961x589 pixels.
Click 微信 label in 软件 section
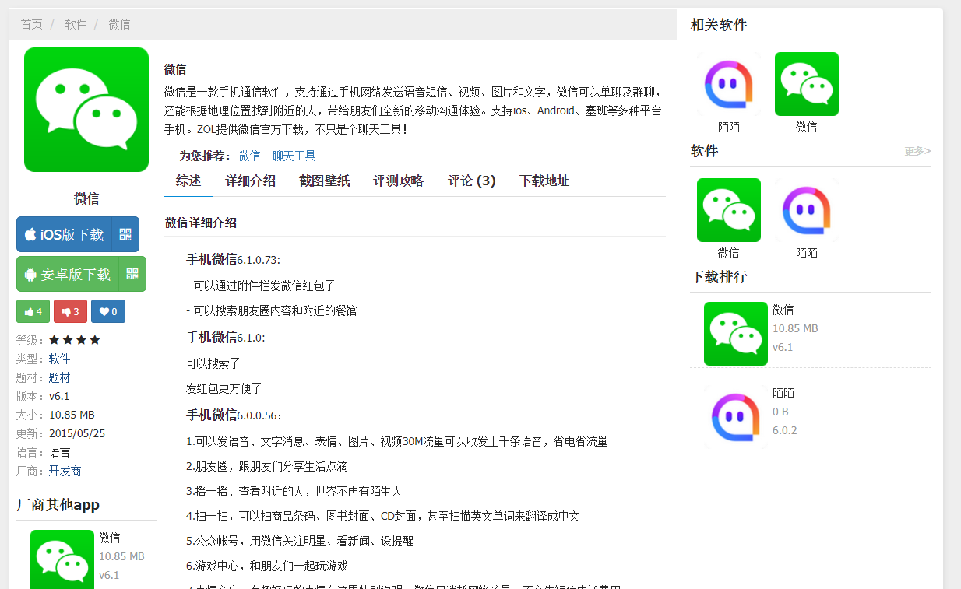coord(729,253)
